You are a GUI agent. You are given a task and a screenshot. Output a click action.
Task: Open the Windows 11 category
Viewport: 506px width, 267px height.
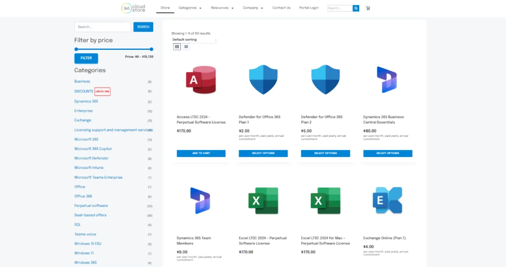[x=84, y=253]
